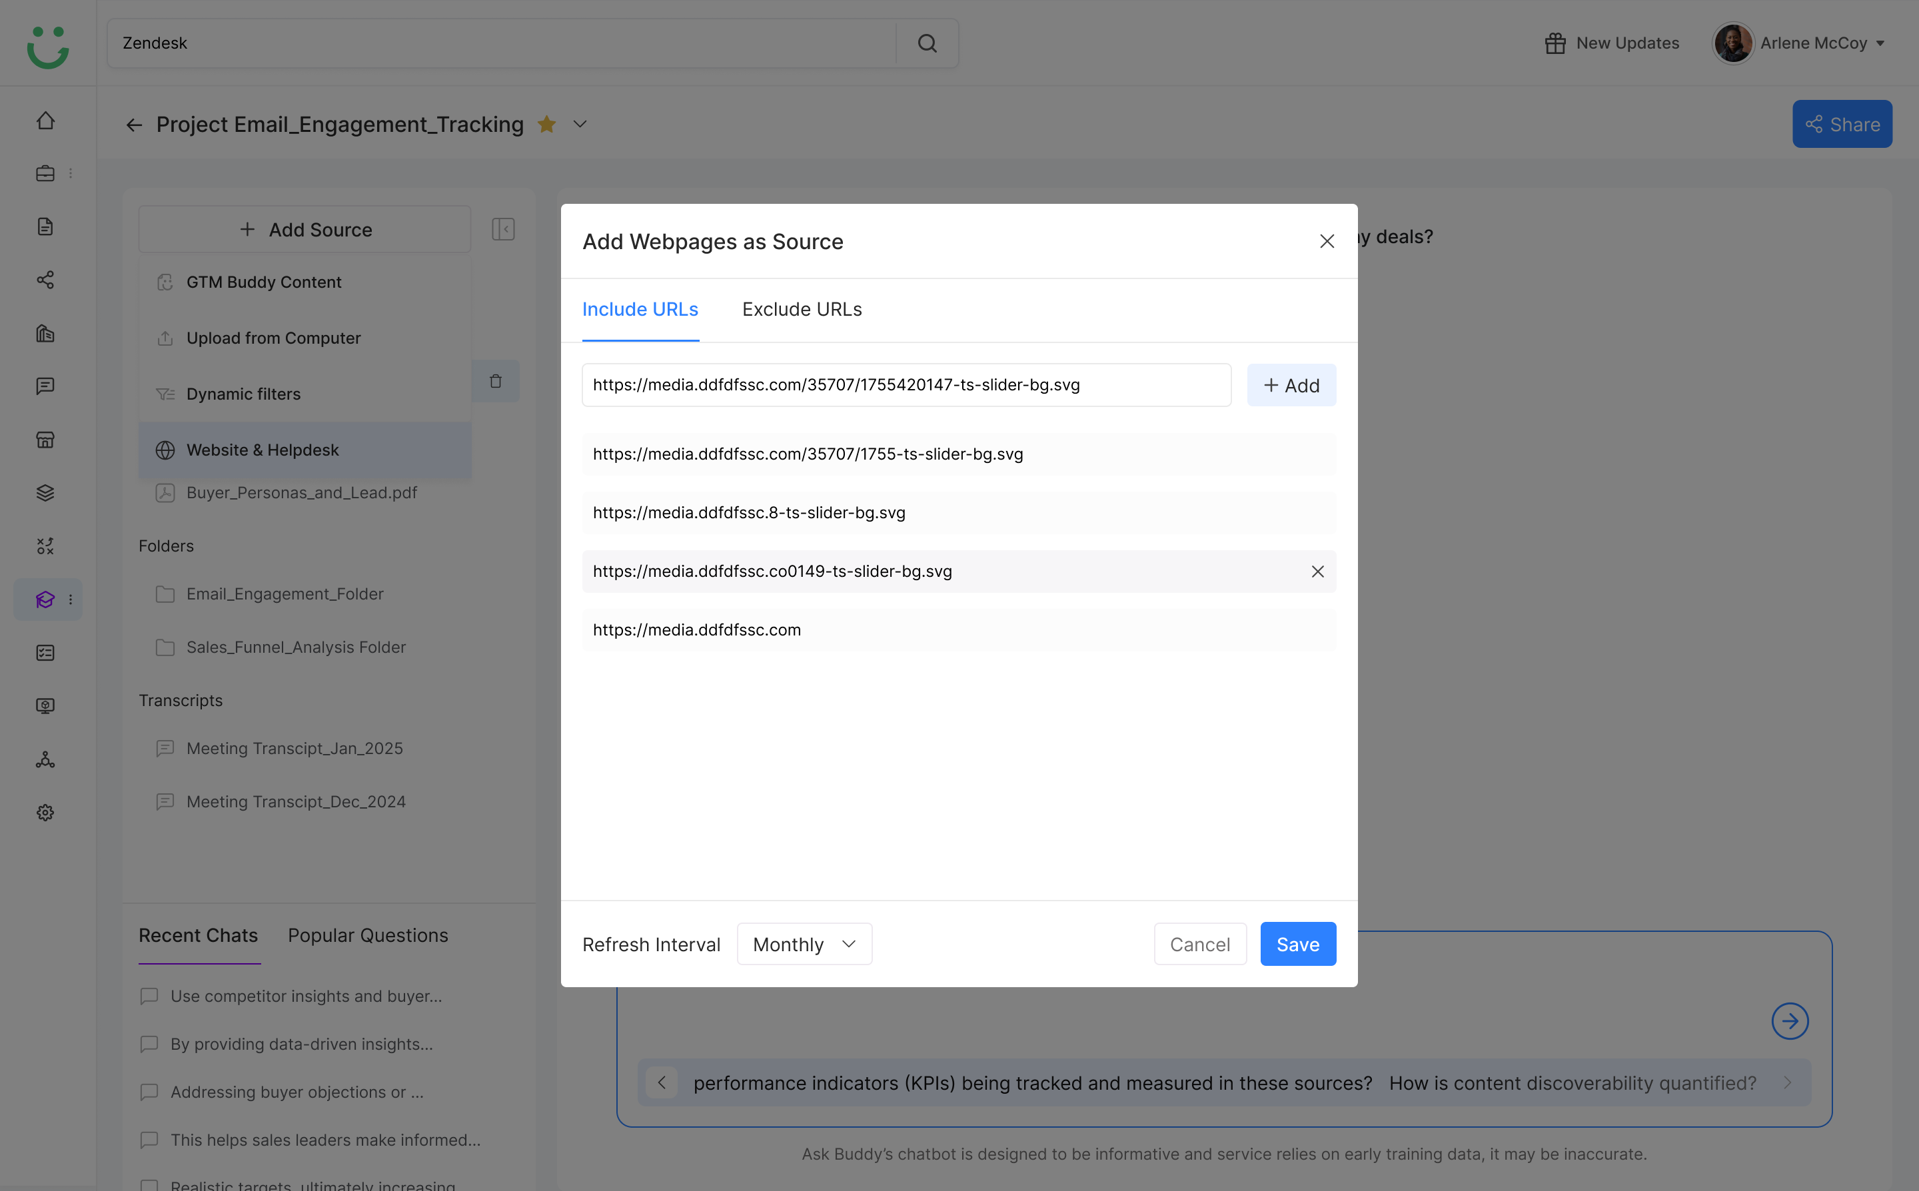This screenshot has width=1919, height=1191.
Task: Switch to Include URLs tab
Action: 640,309
